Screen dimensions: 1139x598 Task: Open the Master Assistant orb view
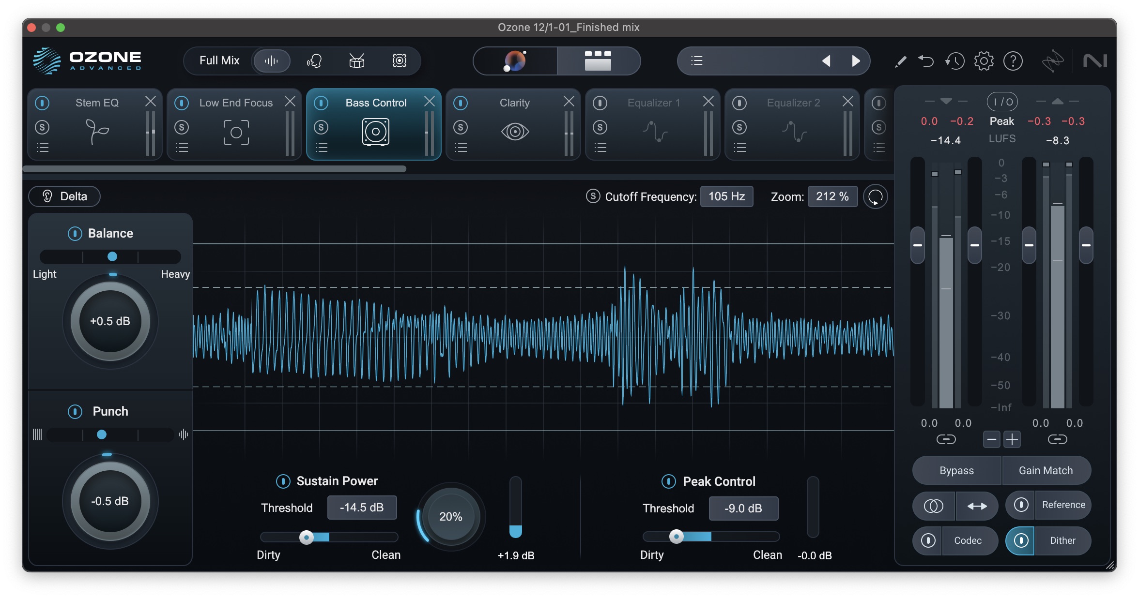click(x=515, y=61)
